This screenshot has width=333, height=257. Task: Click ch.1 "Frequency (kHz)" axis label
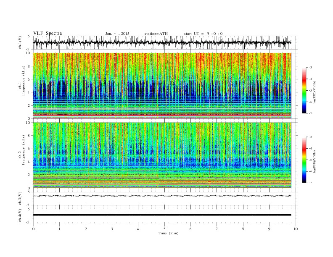coord(24,81)
